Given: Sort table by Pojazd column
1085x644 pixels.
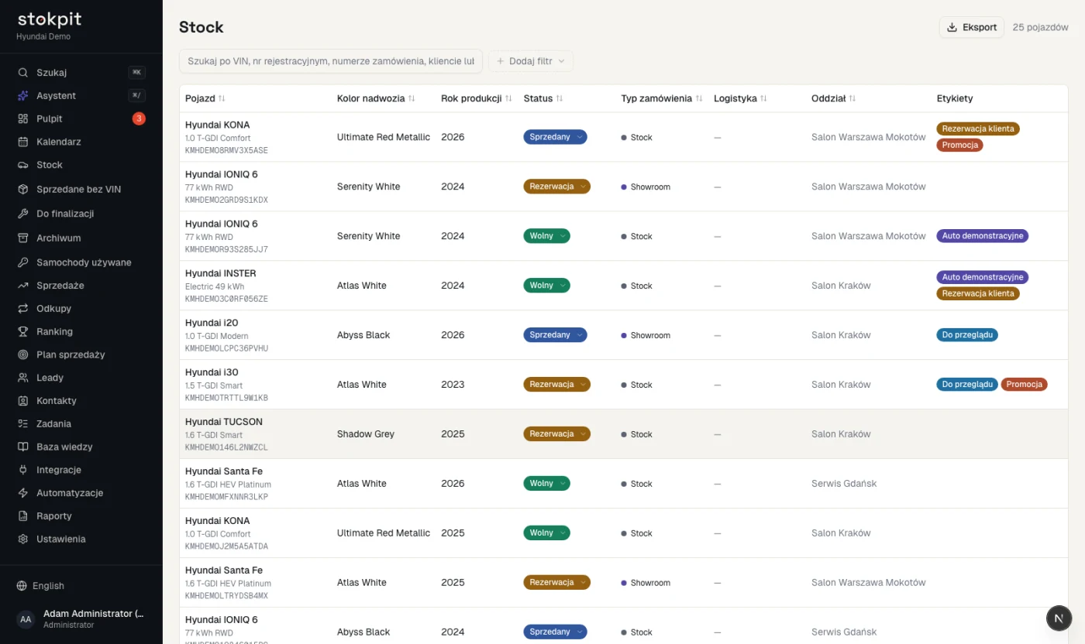Looking at the screenshot, I should (205, 98).
